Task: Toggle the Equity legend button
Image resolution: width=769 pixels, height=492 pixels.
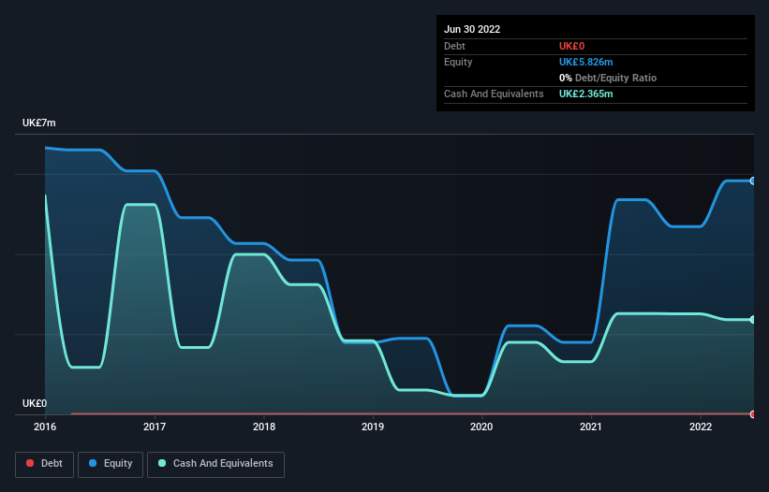Action: click(x=111, y=464)
